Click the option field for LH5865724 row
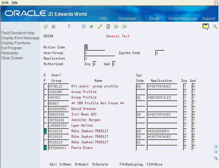This screenshot has height=168, width=219. pos(45,125)
